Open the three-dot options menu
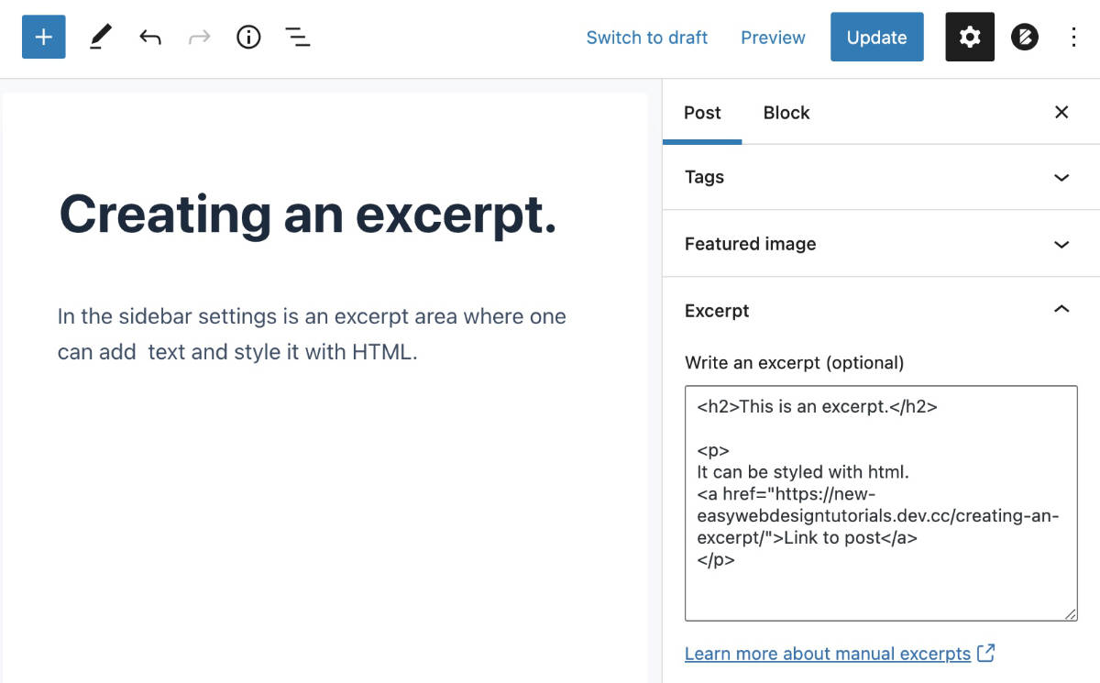 click(x=1073, y=38)
